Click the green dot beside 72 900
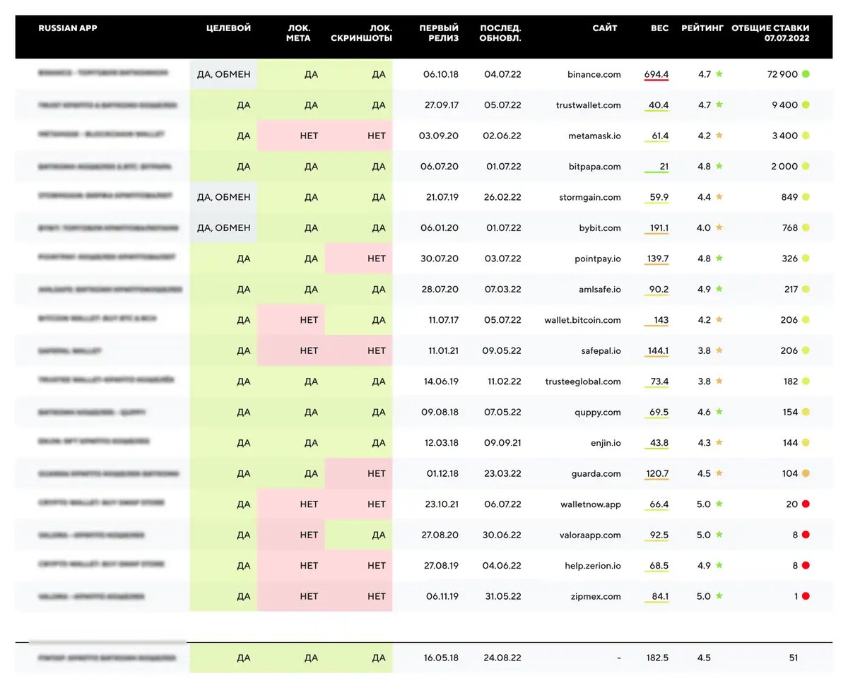 coord(806,74)
